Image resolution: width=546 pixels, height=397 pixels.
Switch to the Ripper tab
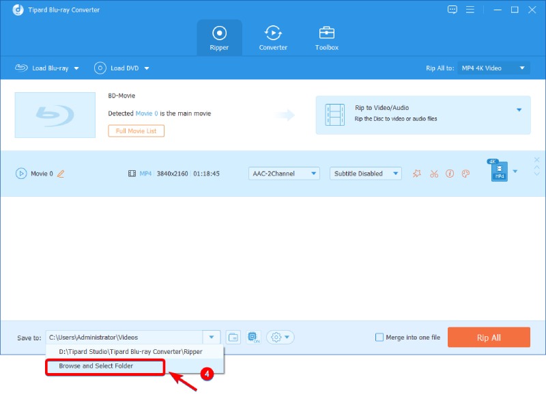(219, 38)
